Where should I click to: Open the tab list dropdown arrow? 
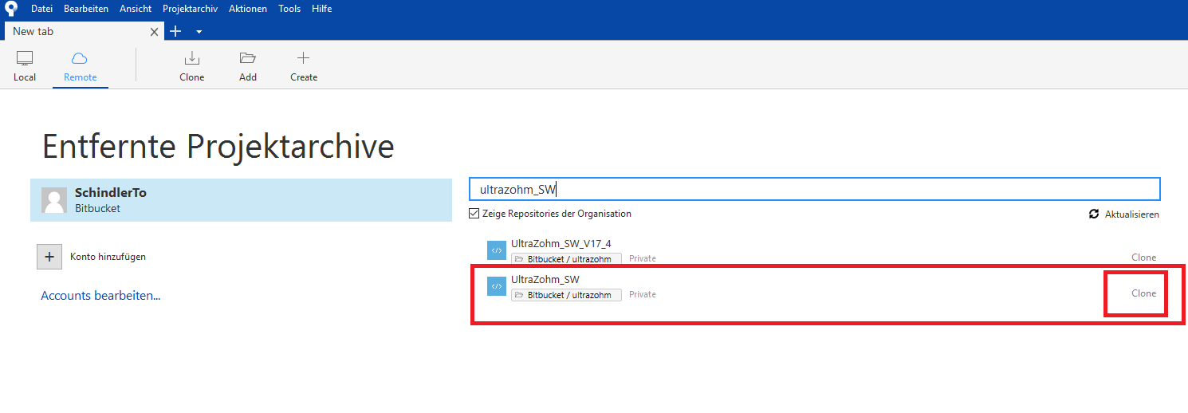tap(199, 32)
